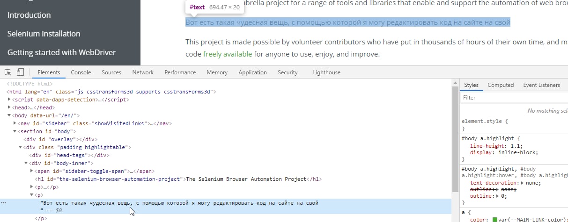Open the Lighthouse tab
This screenshot has height=222, width=568.
coord(326,72)
